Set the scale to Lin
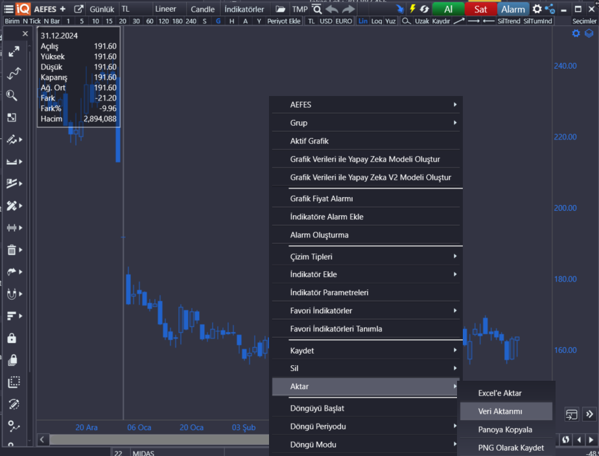The height and width of the screenshot is (456, 599). tap(363, 21)
